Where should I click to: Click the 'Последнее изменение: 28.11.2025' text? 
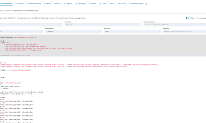30,18
